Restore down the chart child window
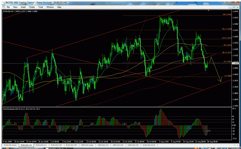The width and height of the screenshot is (241, 149). 234,7
